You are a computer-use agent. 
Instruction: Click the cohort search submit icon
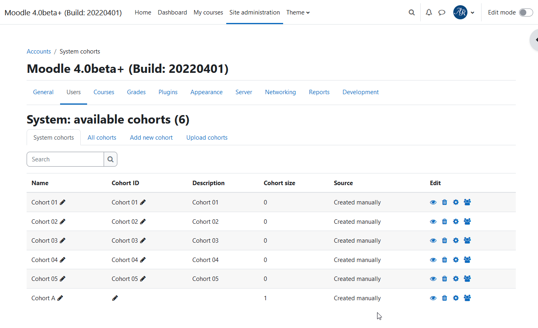(x=111, y=159)
